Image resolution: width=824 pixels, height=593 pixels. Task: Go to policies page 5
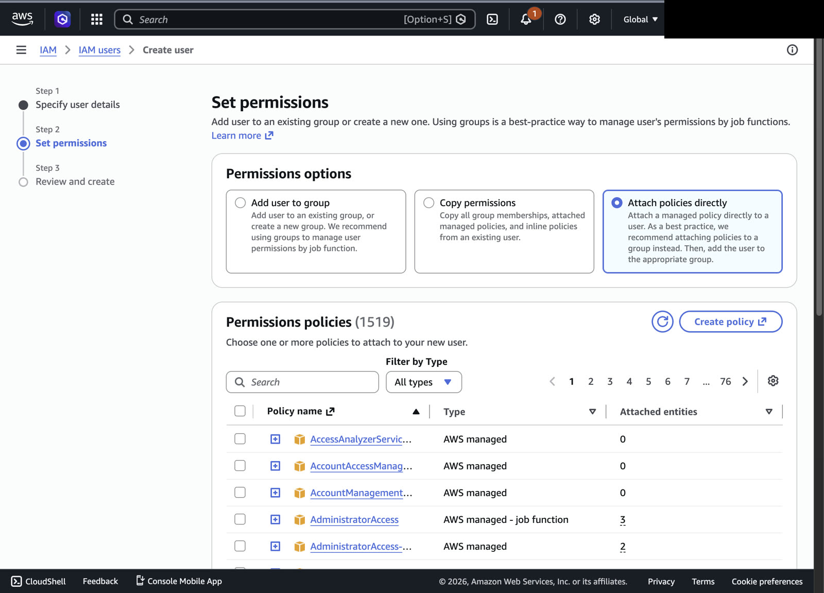pyautogui.click(x=648, y=381)
